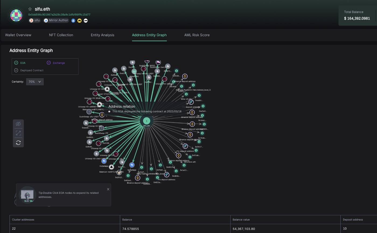Screen dimensions: 377x233
Task: Toggle the Deployed Contract filter checkbox
Action: point(16,70)
